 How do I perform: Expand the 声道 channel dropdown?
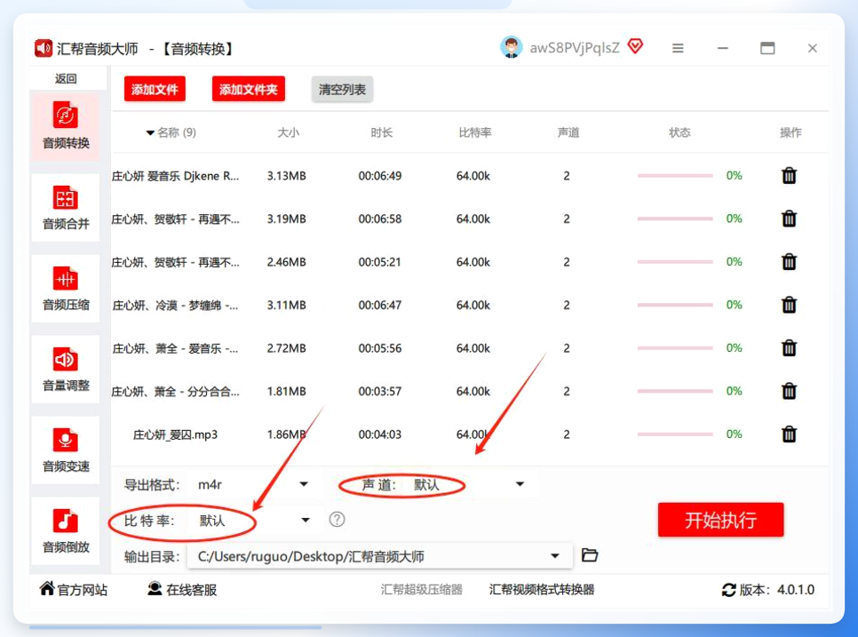pos(520,484)
